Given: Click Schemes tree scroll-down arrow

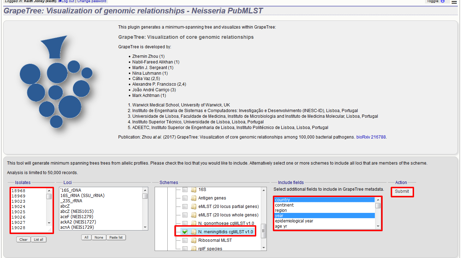Looking at the screenshot, I should (x=264, y=248).
